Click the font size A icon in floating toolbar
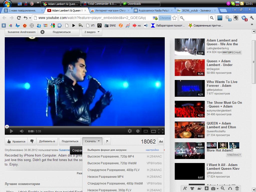The image size is (256, 192). click(185, 188)
